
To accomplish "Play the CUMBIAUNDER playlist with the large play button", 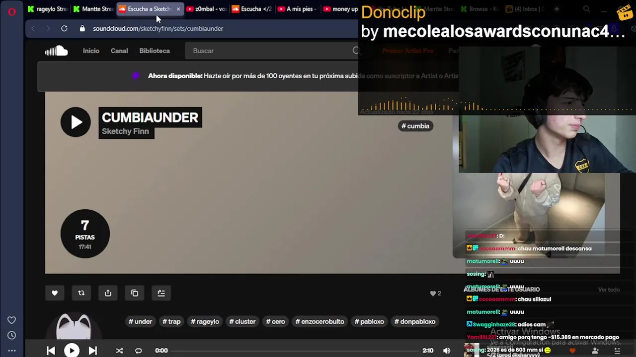I will [76, 122].
